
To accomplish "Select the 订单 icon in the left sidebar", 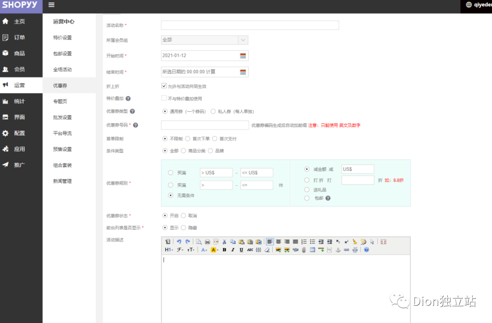I will coord(6,37).
